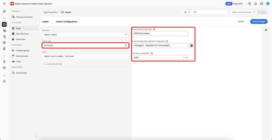Open the user profile avatar

coord(268,4)
